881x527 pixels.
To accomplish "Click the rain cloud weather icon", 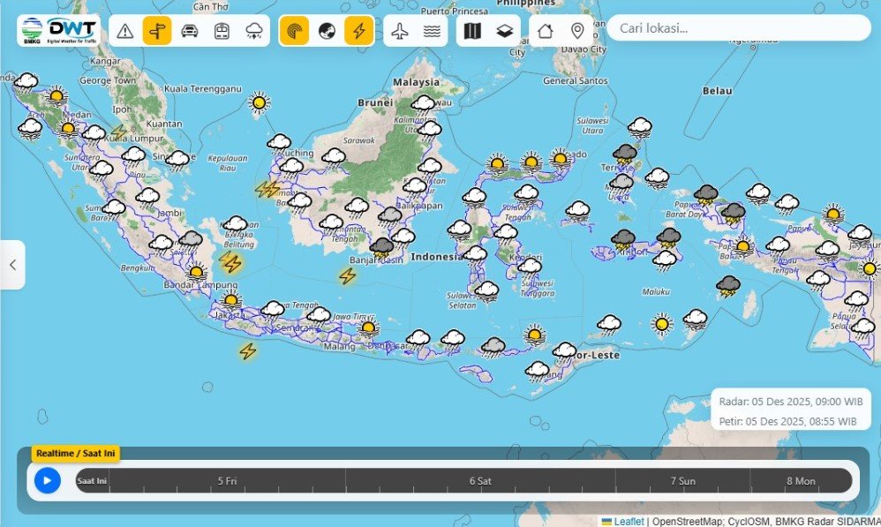I will tap(254, 31).
